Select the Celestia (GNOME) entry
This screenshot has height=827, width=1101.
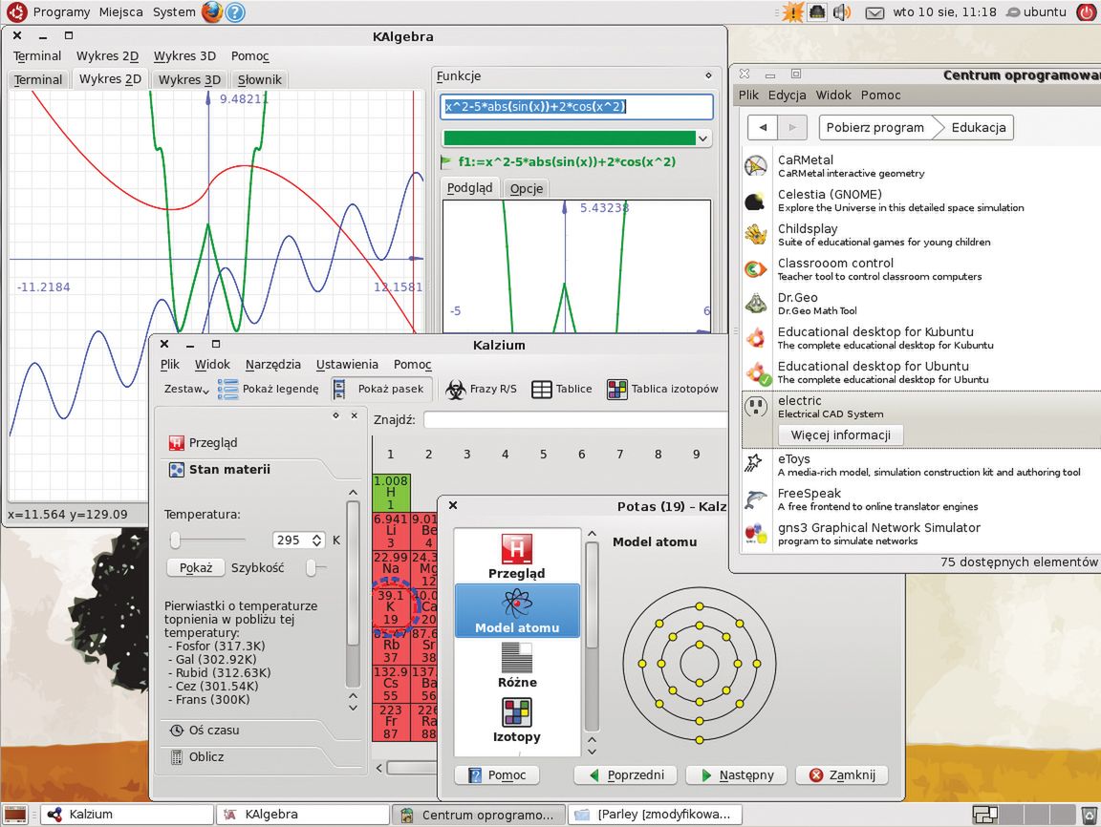pos(829,201)
